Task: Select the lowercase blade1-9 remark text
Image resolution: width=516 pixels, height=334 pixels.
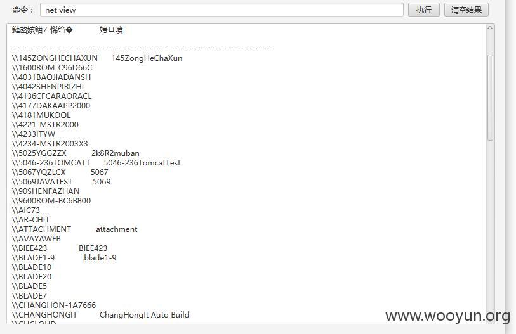Action: (100, 259)
